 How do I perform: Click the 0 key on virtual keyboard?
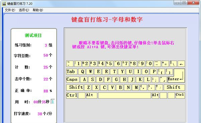(149, 64)
